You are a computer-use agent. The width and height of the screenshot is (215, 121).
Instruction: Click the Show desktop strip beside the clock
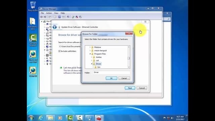click(187, 118)
